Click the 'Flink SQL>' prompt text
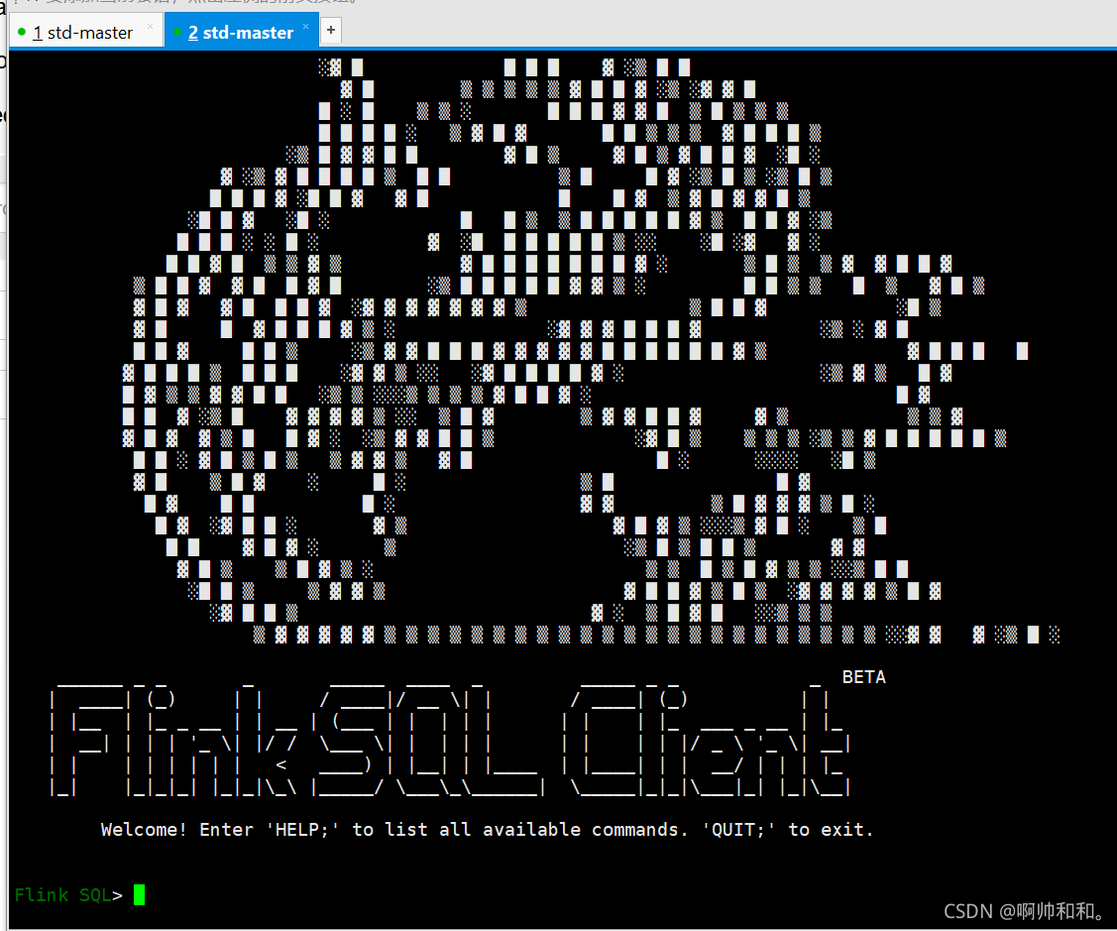Screen dimensions: 1117x931 [68, 894]
